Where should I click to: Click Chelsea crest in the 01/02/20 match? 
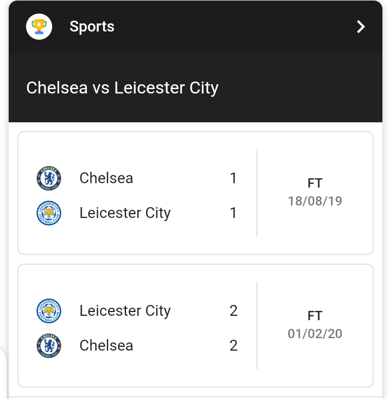[x=49, y=346]
